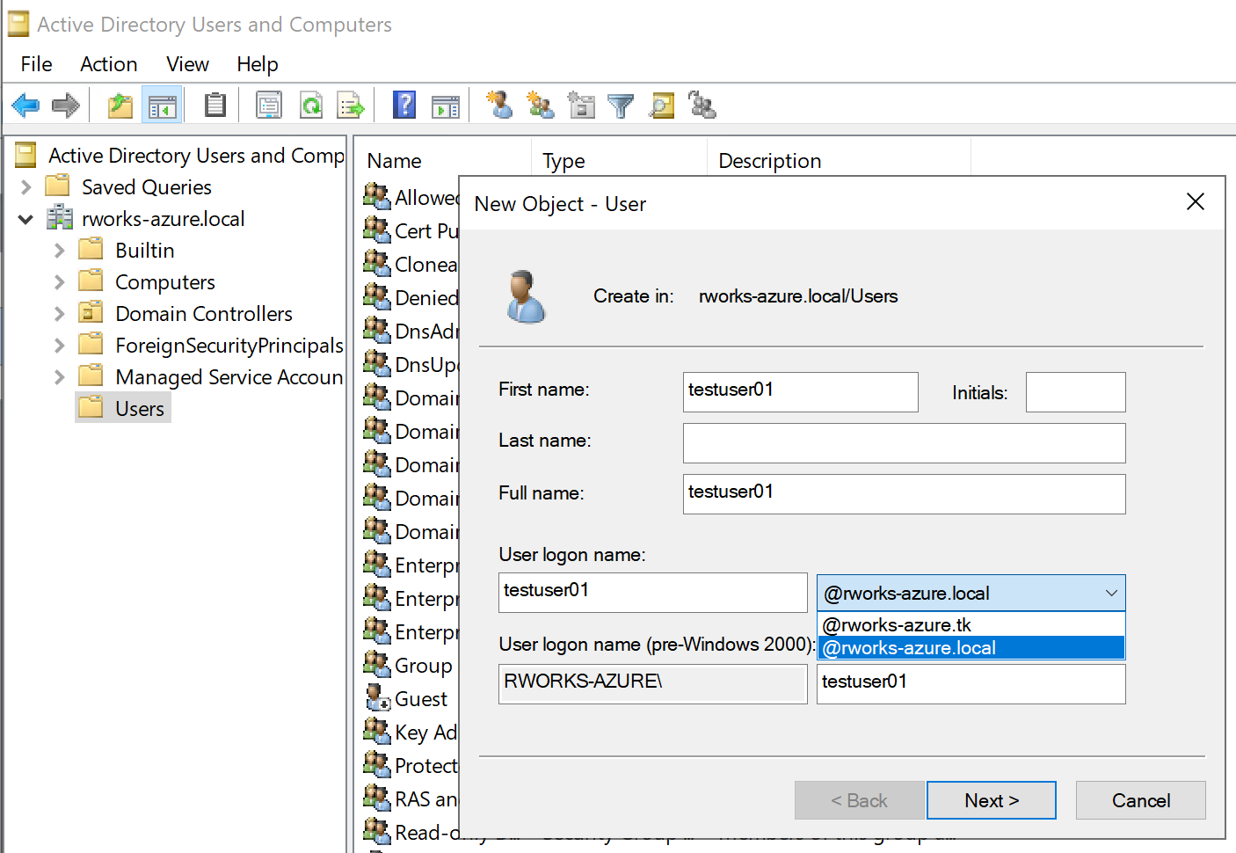The image size is (1236, 853).
Task: Toggle the show/hide console tree icon
Action: (162, 106)
